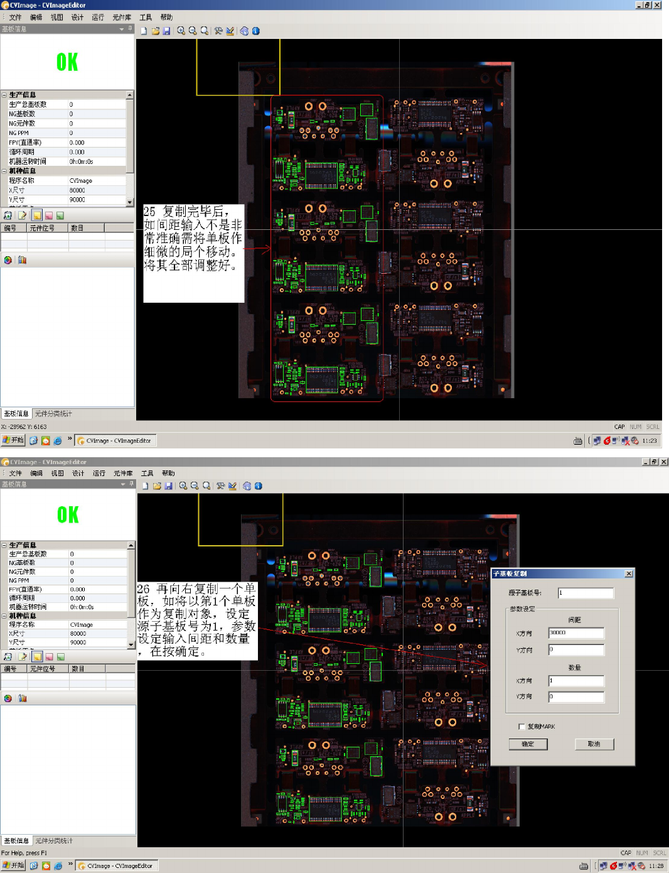This screenshot has width=669, height=873.
Task: Click globe help icon in lower window toolbar
Action: 247,486
